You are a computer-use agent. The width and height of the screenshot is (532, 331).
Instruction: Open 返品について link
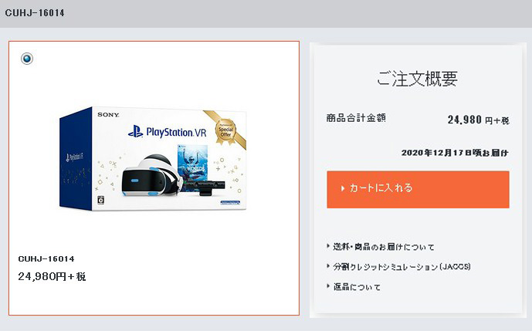pyautogui.click(x=357, y=286)
